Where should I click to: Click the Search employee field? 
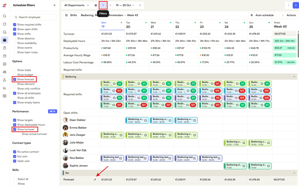point(35,17)
